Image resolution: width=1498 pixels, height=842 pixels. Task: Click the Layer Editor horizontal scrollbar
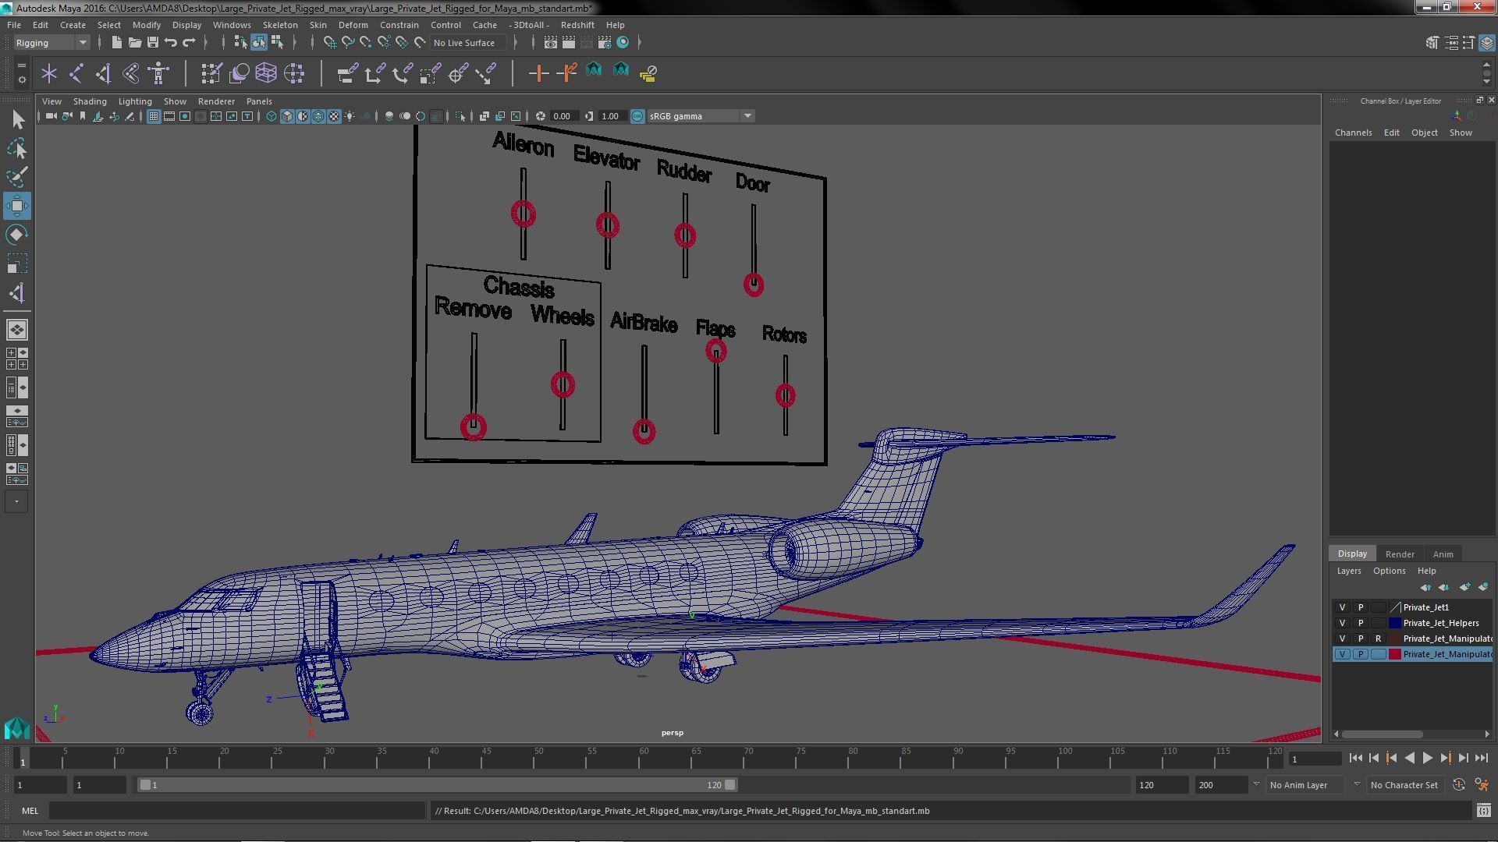pyautogui.click(x=1382, y=734)
